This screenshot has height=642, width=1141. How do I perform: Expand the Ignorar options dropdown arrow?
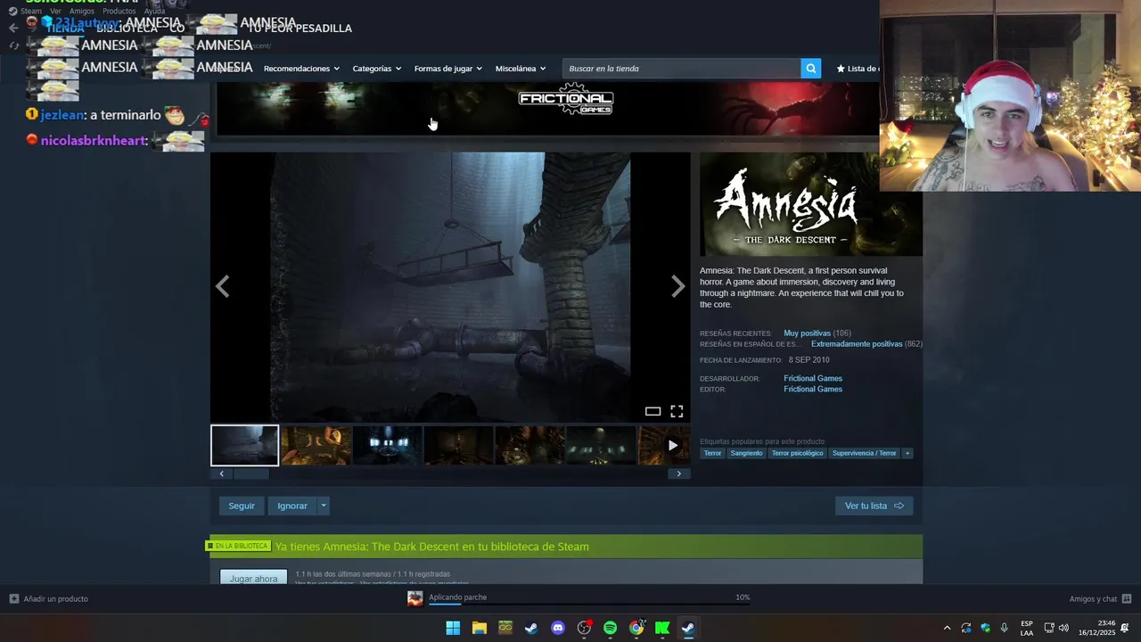pyautogui.click(x=324, y=506)
